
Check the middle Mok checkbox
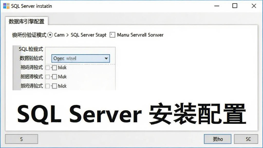click(x=54, y=77)
